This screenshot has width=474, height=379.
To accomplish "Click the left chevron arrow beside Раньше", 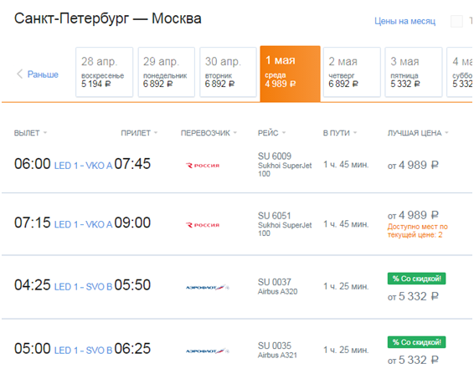I will 19,74.
